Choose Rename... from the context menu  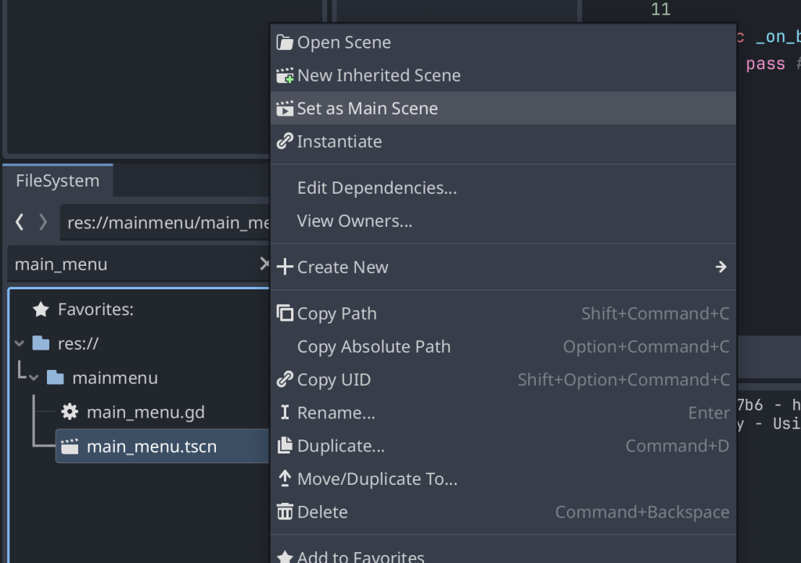click(x=336, y=413)
